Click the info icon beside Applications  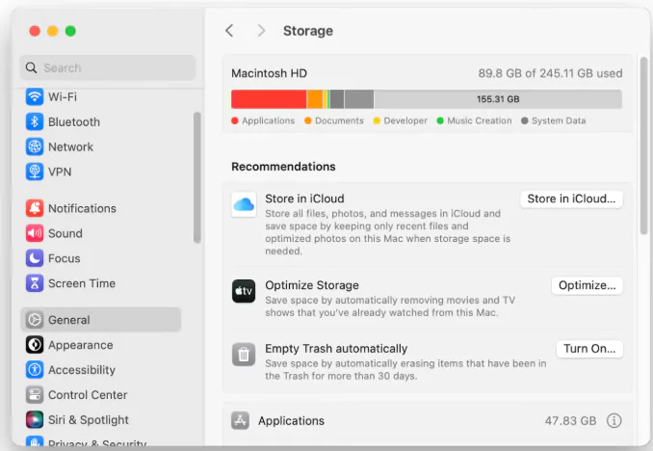[x=614, y=421]
